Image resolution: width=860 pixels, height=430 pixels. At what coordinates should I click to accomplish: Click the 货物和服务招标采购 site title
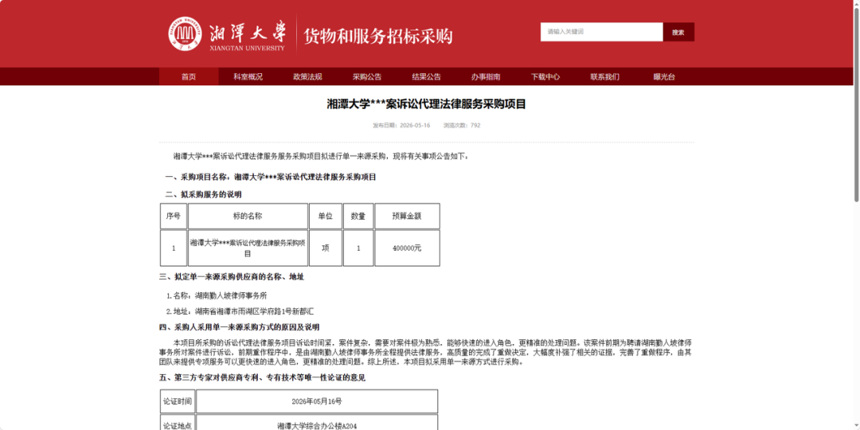point(378,36)
